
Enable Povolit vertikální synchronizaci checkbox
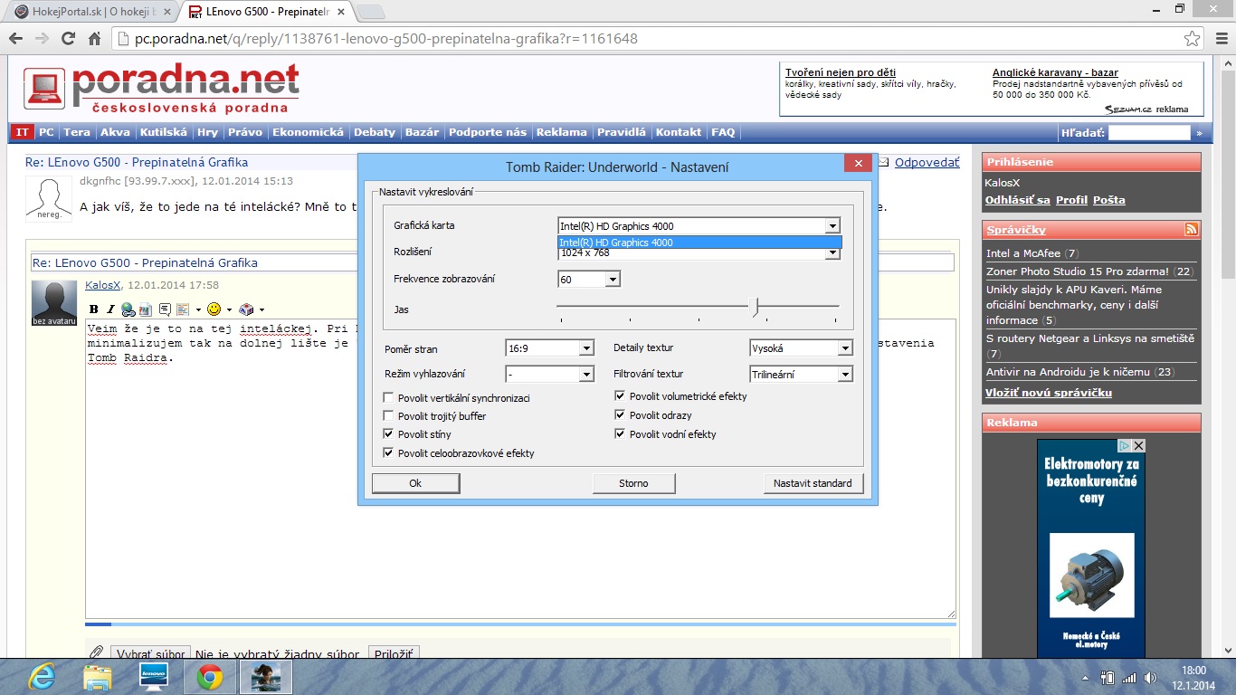pos(389,398)
